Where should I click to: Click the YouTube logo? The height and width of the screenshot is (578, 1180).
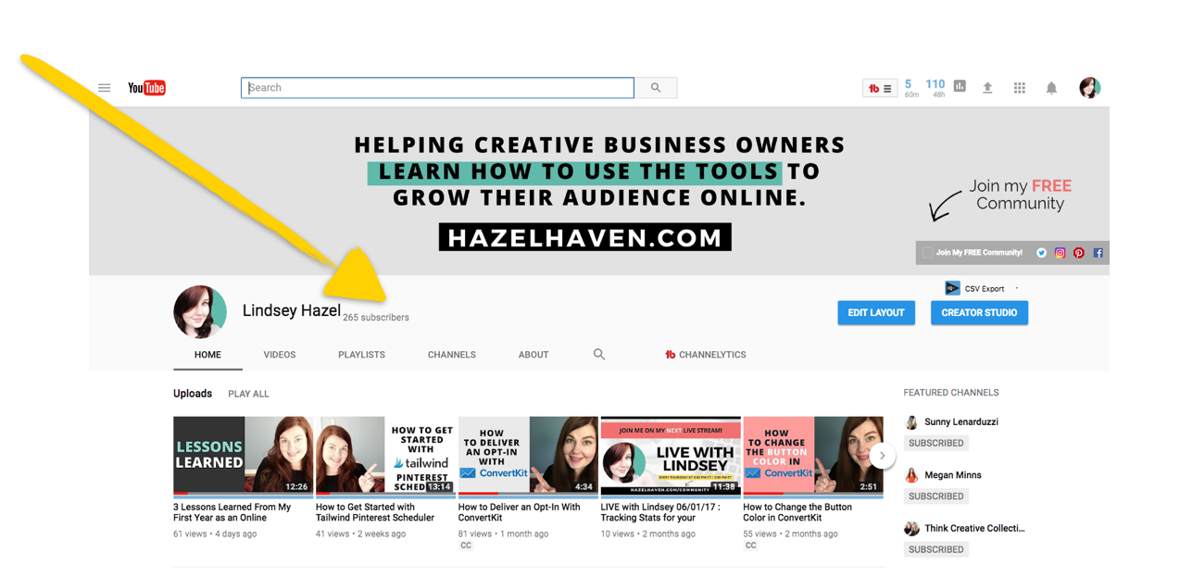[146, 88]
